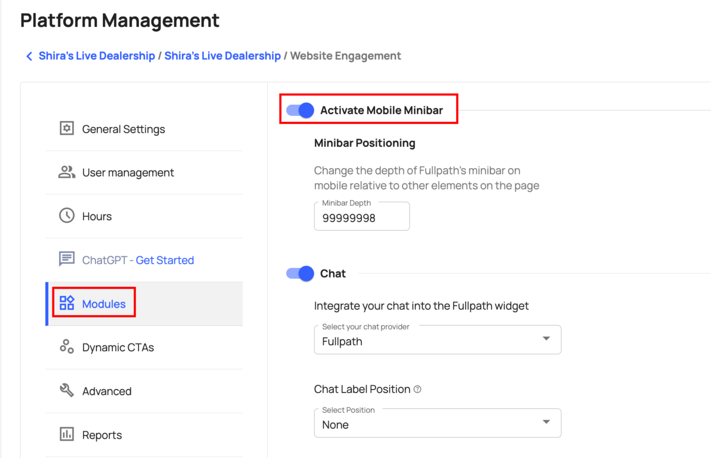
Task: Open first Shira's Live Dealership breadcrumb link
Action: coord(97,56)
